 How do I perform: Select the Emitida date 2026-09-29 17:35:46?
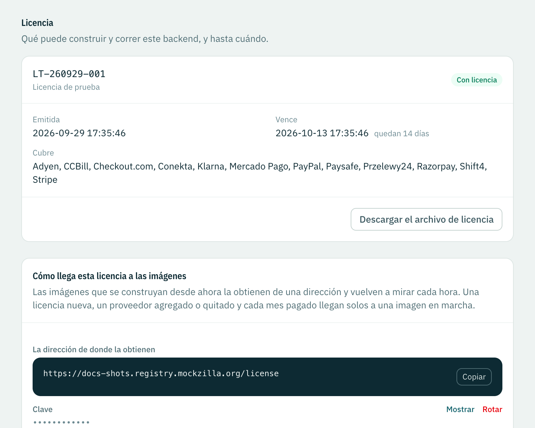click(79, 133)
